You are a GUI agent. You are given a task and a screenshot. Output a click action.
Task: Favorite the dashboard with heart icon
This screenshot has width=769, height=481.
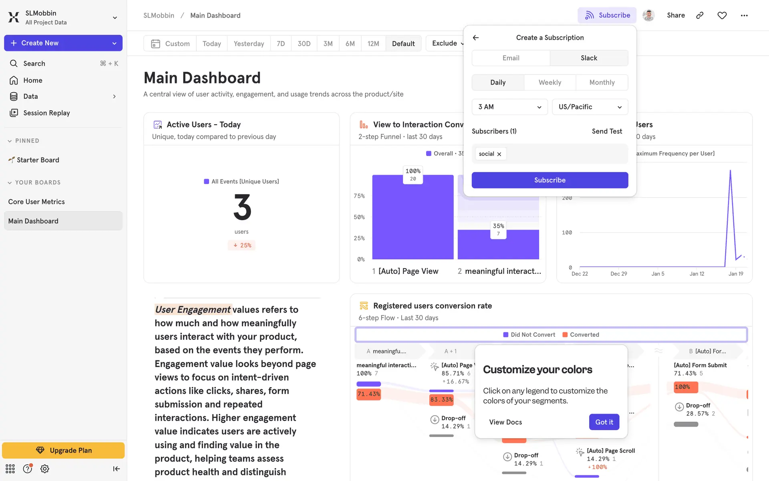coord(722,15)
